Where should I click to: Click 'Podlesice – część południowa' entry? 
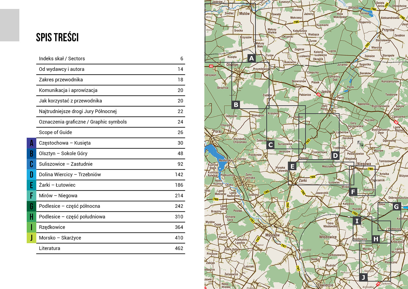click(110, 217)
